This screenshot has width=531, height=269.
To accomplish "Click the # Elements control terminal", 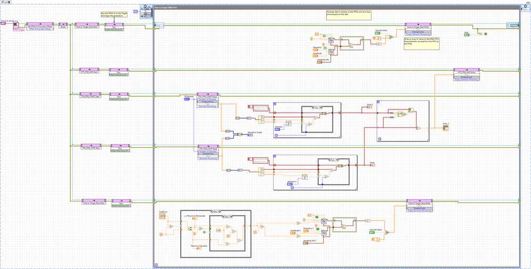I will click(x=187, y=99).
